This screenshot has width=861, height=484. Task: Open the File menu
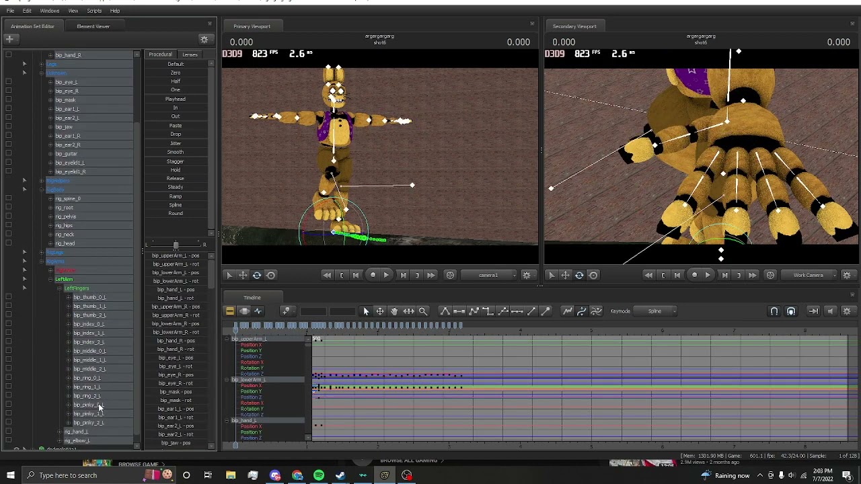click(11, 11)
